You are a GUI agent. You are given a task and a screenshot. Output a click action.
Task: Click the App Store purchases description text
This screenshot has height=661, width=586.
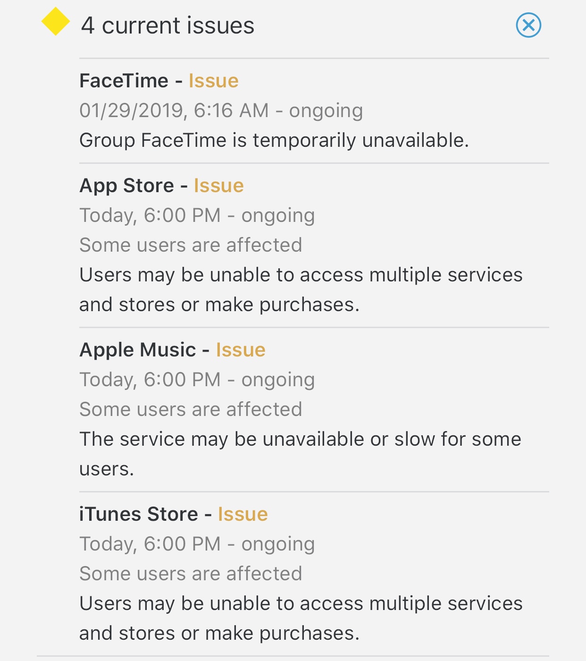pos(300,289)
